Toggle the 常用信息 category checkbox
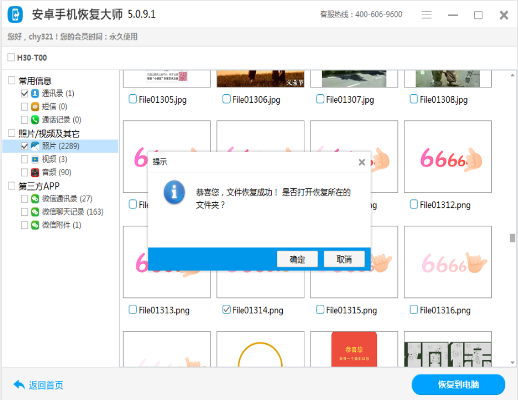 (x=12, y=81)
